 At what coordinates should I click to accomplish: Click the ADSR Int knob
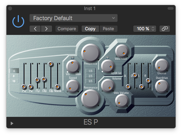pyautogui.click(x=108, y=66)
